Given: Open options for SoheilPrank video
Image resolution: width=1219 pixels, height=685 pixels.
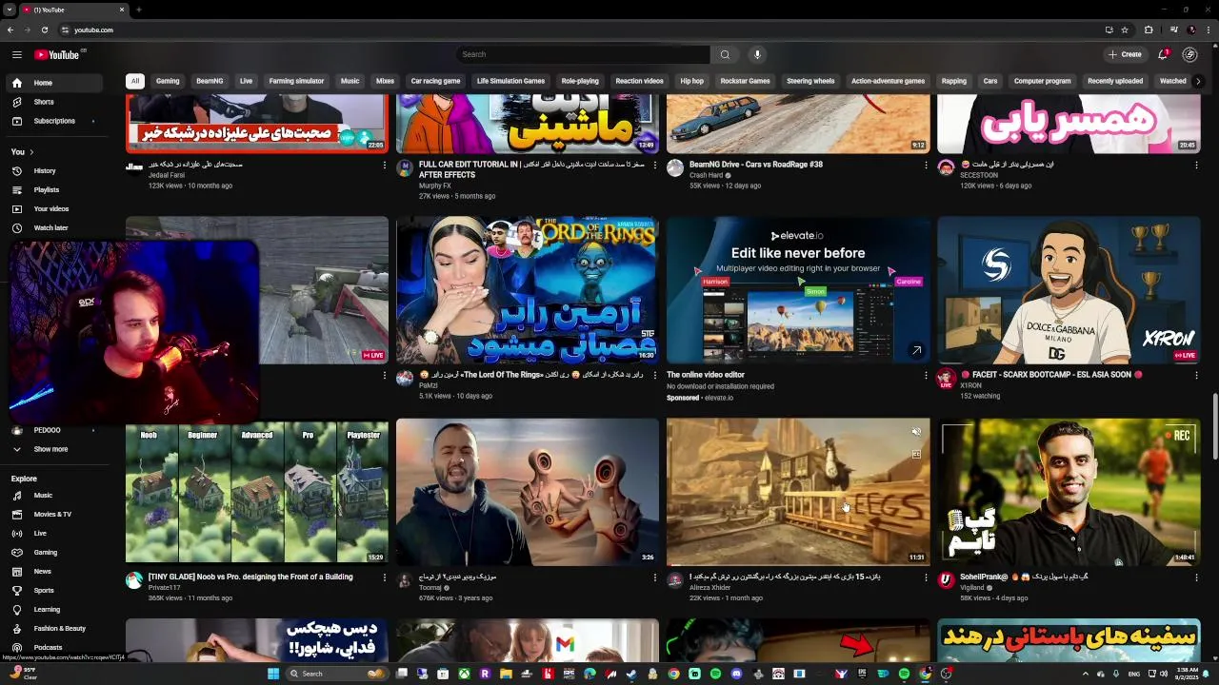Looking at the screenshot, I should (x=1196, y=577).
